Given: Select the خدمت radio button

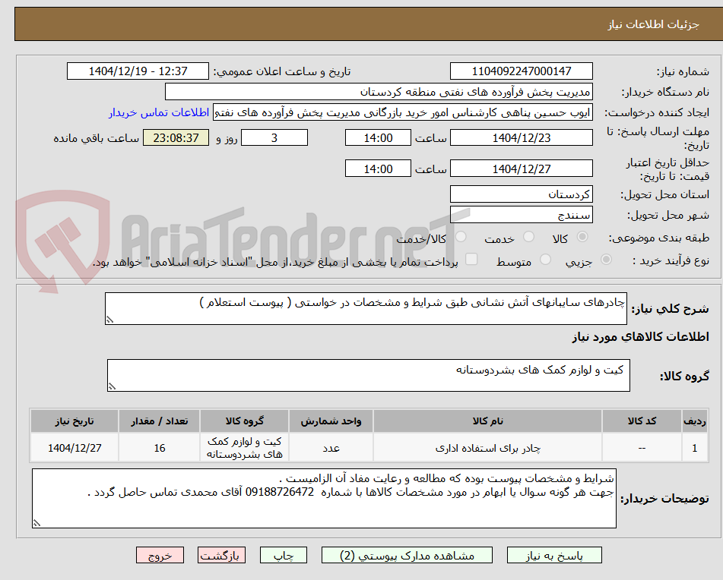Looking at the screenshot, I should (528, 237).
